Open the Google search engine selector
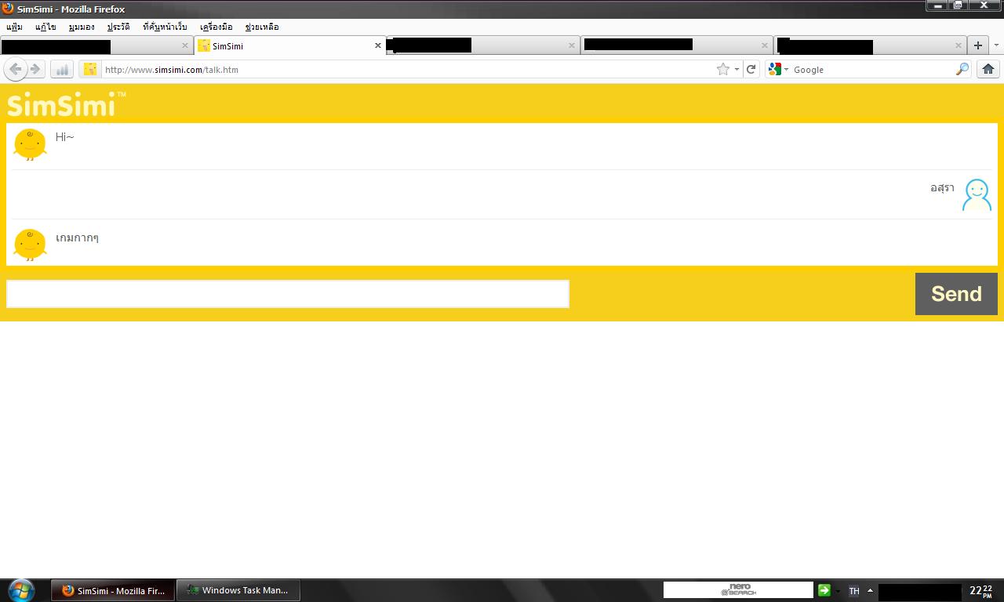This screenshot has height=602, width=1004. [x=778, y=69]
